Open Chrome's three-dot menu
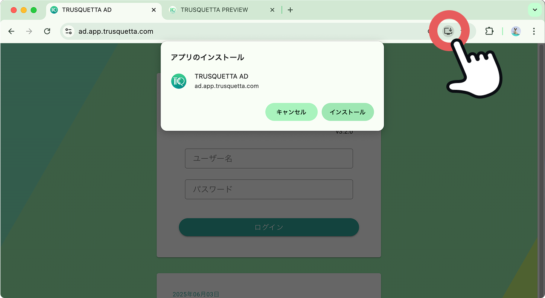 coord(534,31)
